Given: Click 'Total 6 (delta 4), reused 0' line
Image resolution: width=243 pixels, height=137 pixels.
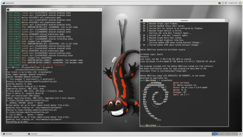Looking at the screenshot, I should [x=25, y=93].
